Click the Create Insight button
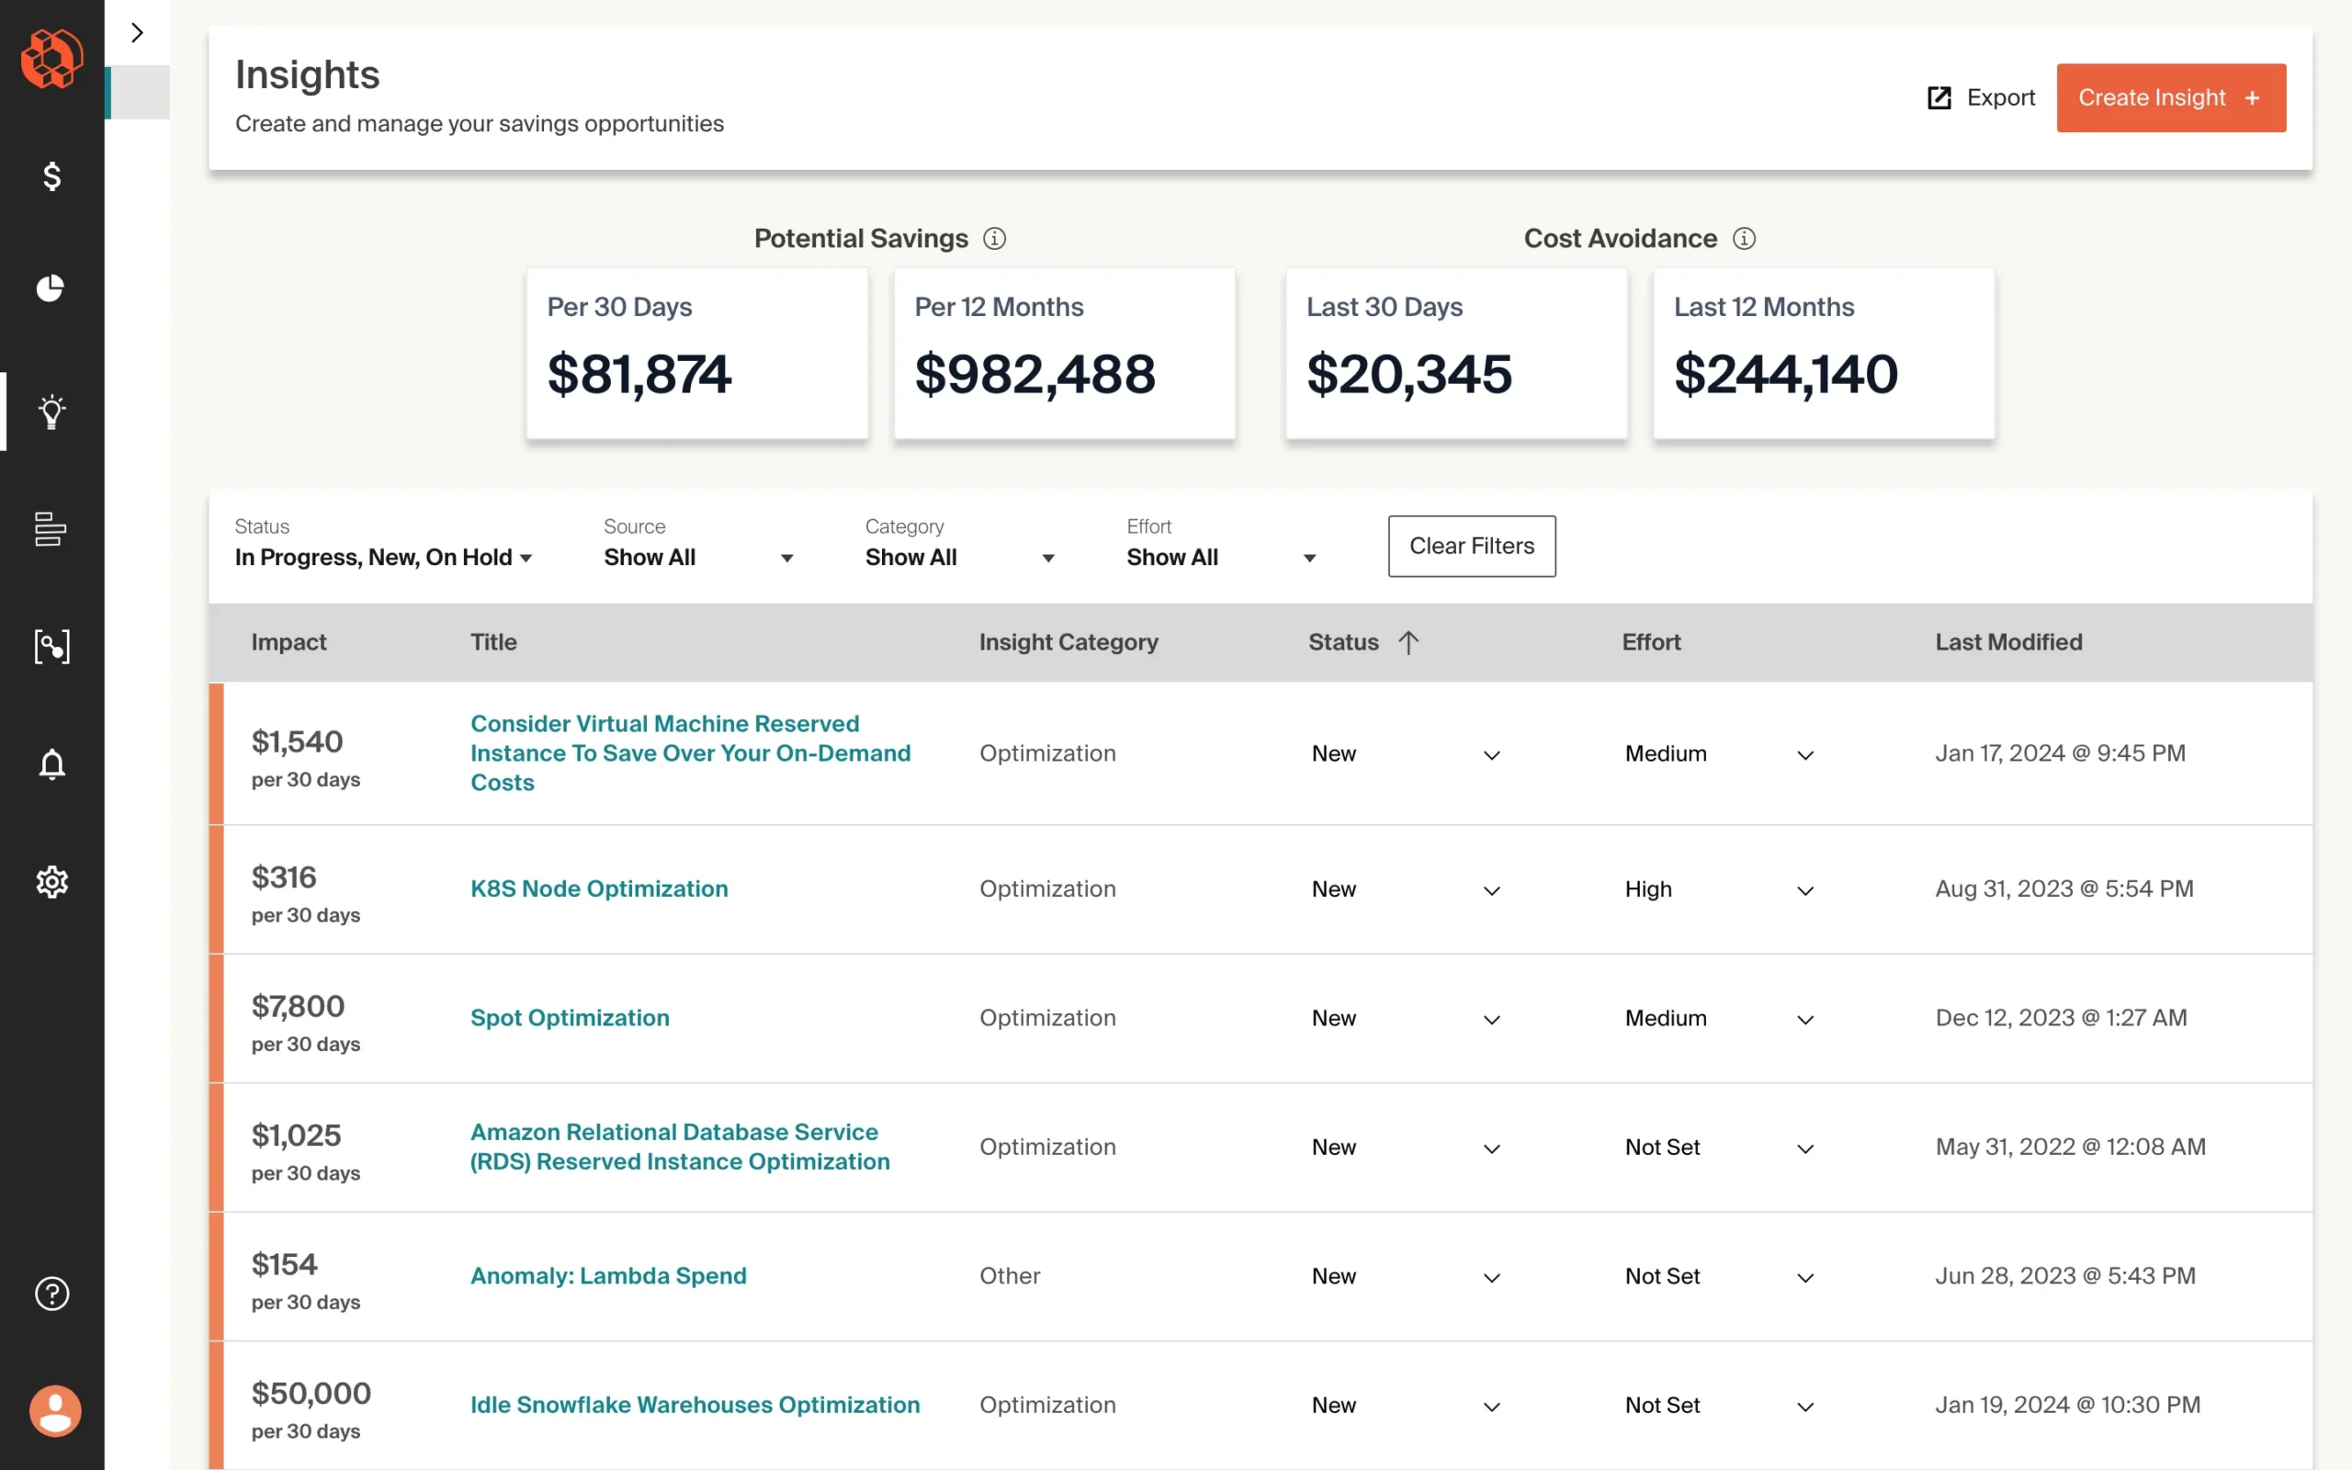The image size is (2352, 1470). (2170, 97)
